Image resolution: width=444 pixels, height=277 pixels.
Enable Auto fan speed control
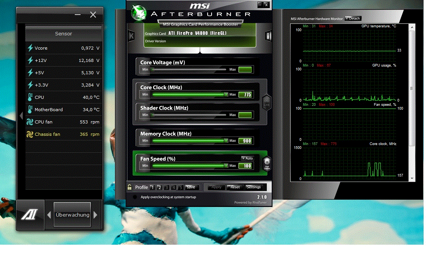(247, 158)
